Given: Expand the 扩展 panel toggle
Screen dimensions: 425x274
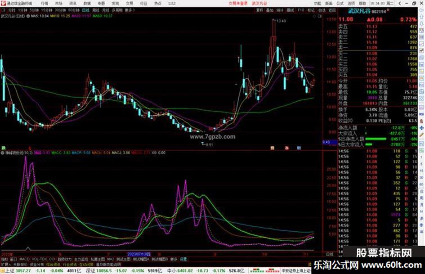Looking at the screenshot, I should [6, 264].
